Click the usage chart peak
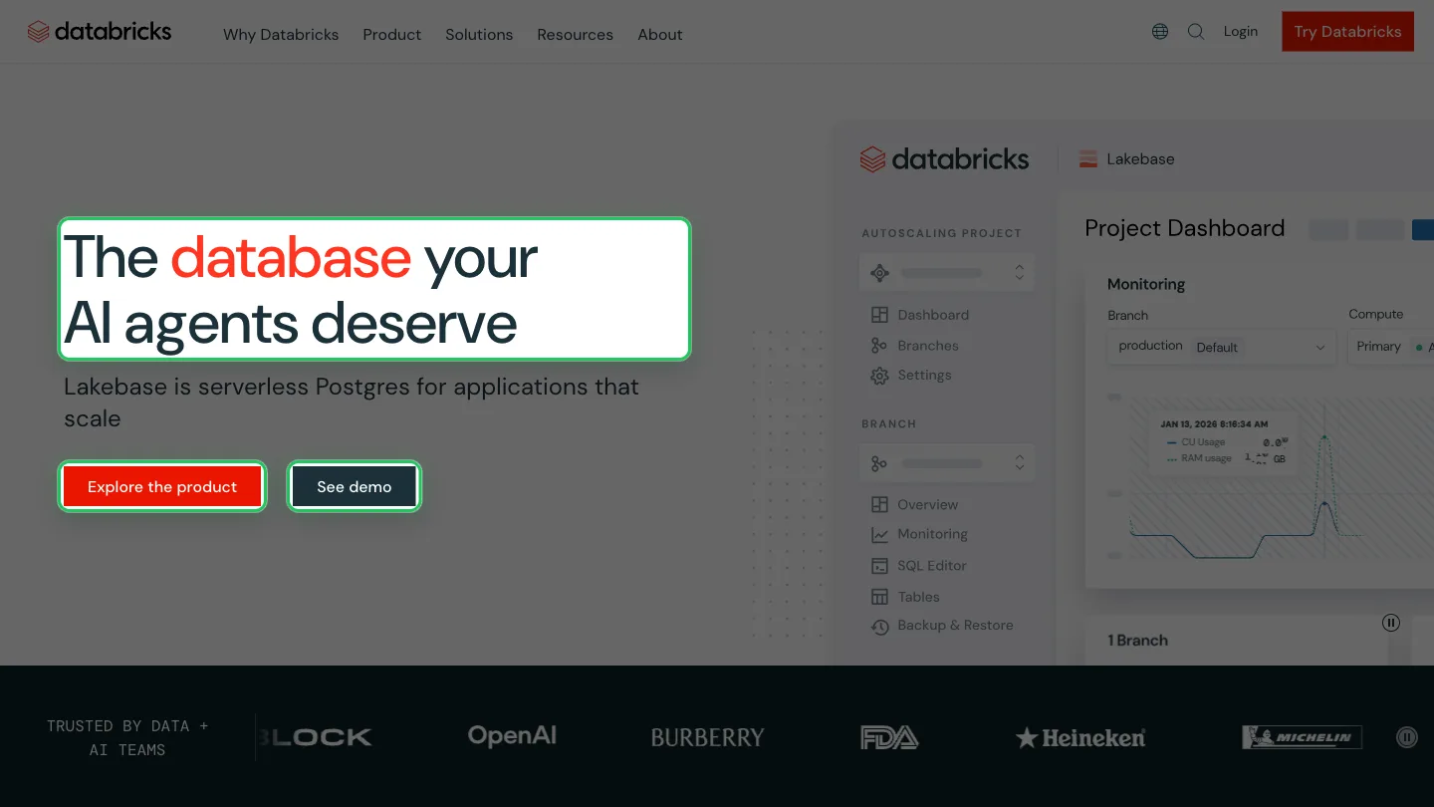The height and width of the screenshot is (807, 1434). (x=1324, y=436)
